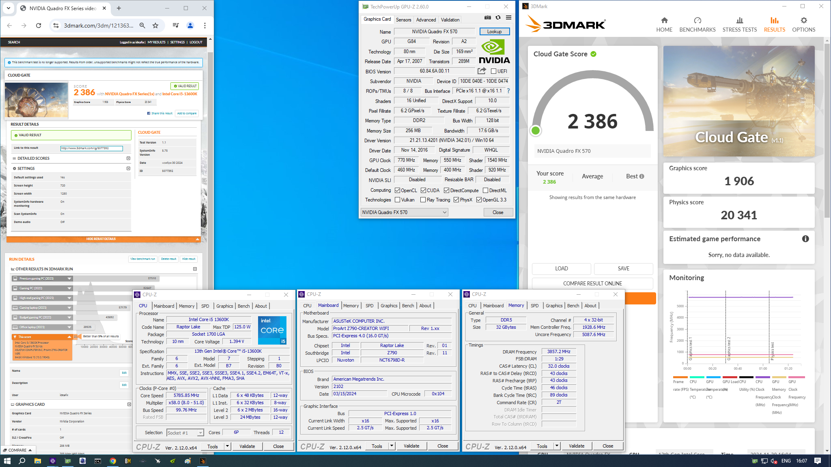Go back in Chrome

[x=9, y=26]
